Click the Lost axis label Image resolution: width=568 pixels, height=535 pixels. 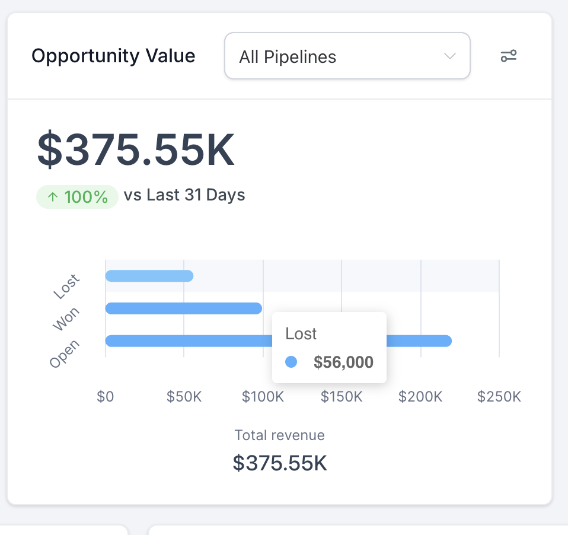pos(66,286)
